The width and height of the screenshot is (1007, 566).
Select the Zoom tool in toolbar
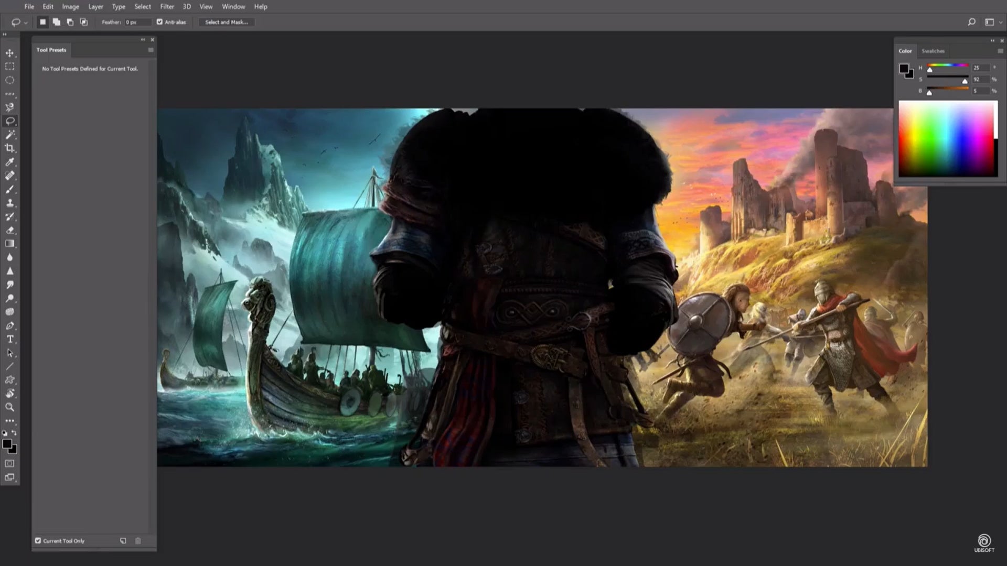click(x=9, y=407)
